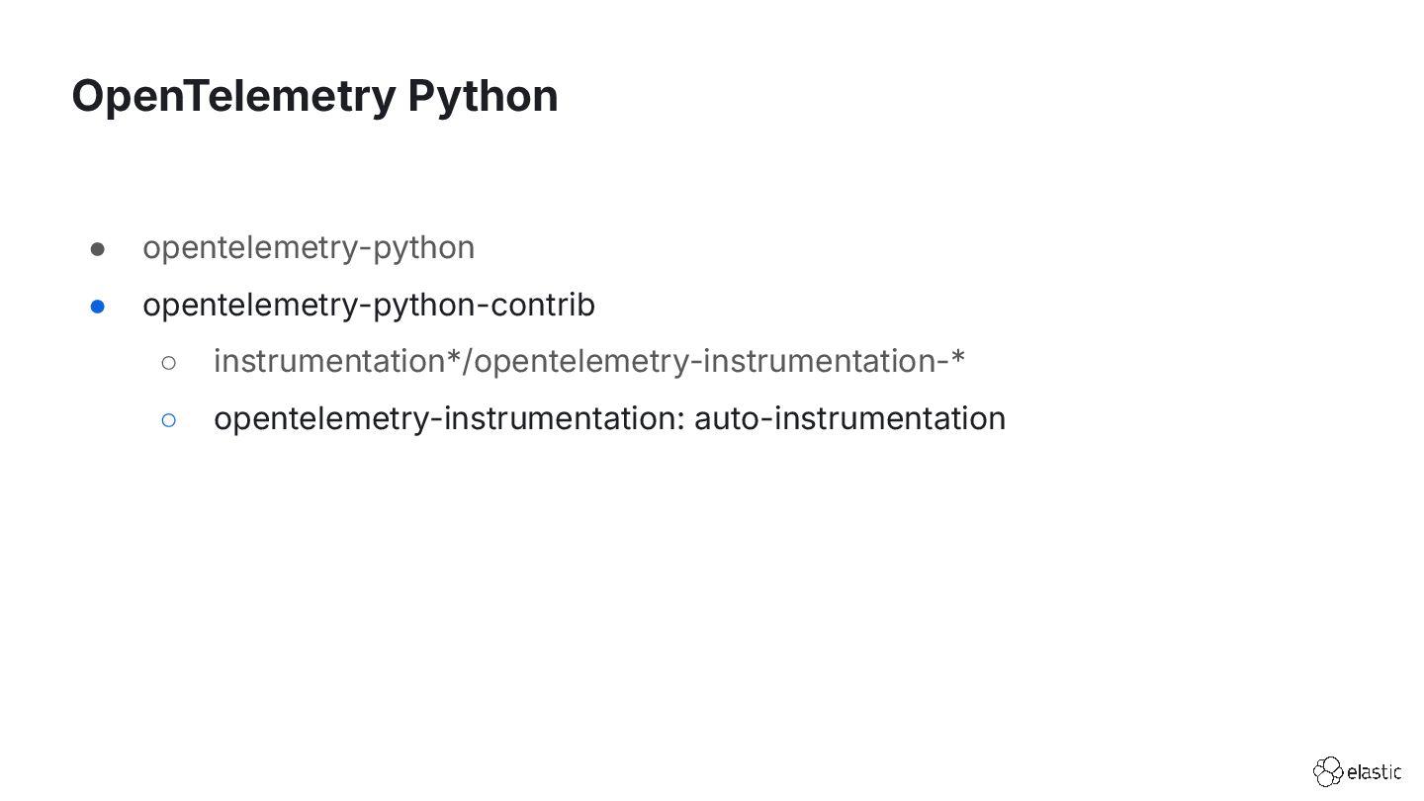Viewport: 1424px width, 801px height.
Task: Click hollow grey bullet before instrumentation* line
Action: pyautogui.click(x=168, y=363)
